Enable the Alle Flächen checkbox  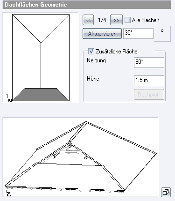pyautogui.click(x=127, y=20)
